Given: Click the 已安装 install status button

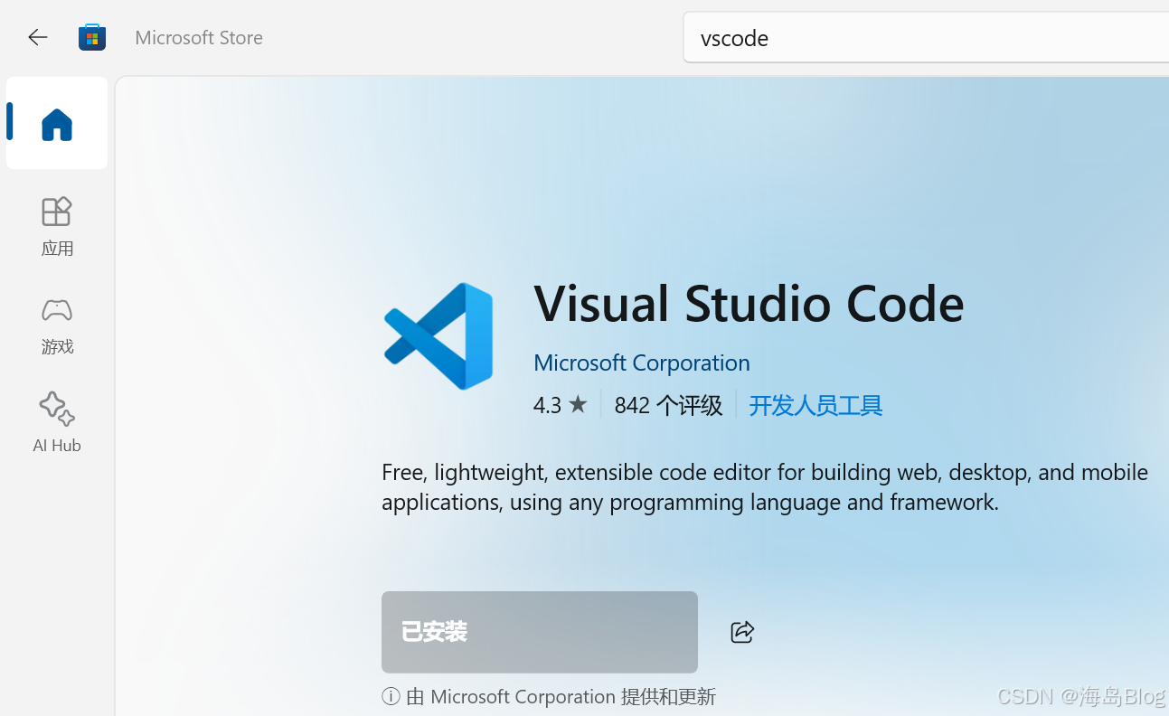Looking at the screenshot, I should point(539,632).
